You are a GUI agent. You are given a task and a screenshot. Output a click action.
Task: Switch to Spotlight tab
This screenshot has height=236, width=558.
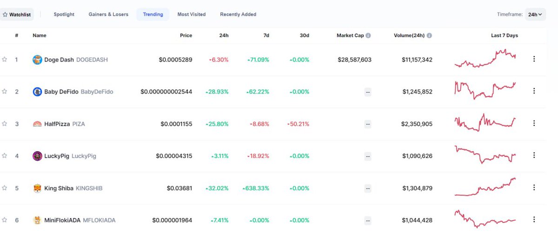click(x=64, y=14)
